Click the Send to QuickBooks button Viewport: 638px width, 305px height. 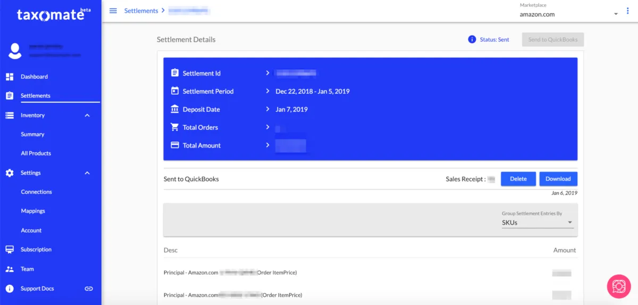pyautogui.click(x=553, y=39)
